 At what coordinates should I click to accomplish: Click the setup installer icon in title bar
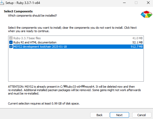click(x=2, y=3)
